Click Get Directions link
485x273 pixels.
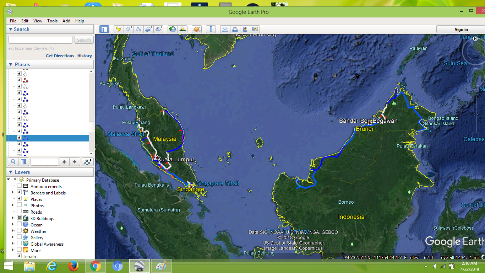point(60,56)
